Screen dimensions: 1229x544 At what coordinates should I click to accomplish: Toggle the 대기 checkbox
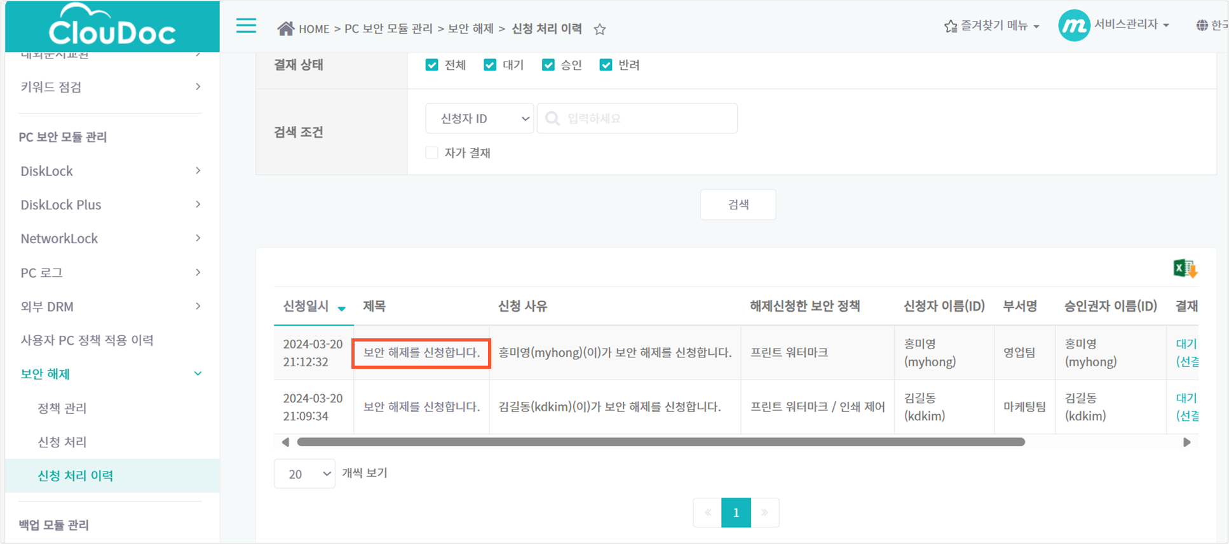[x=489, y=65]
